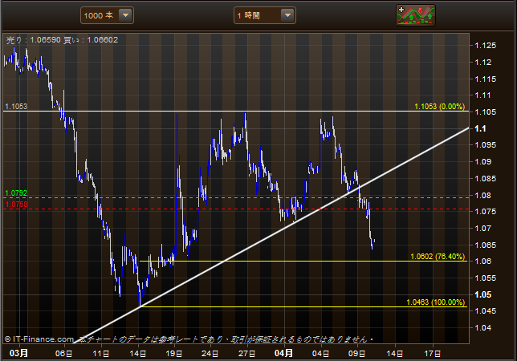Click the 1.125 price axis label

pyautogui.click(x=485, y=46)
